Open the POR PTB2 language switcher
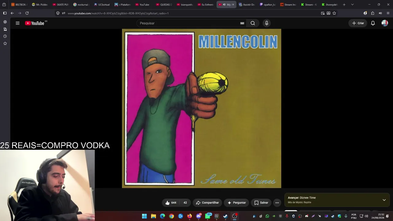 (354, 216)
